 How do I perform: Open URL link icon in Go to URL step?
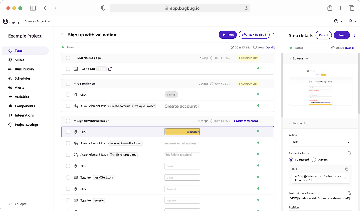pos(110,69)
